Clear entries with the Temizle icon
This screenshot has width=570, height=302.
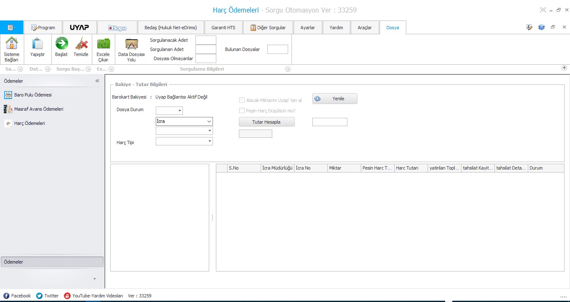coord(81,43)
